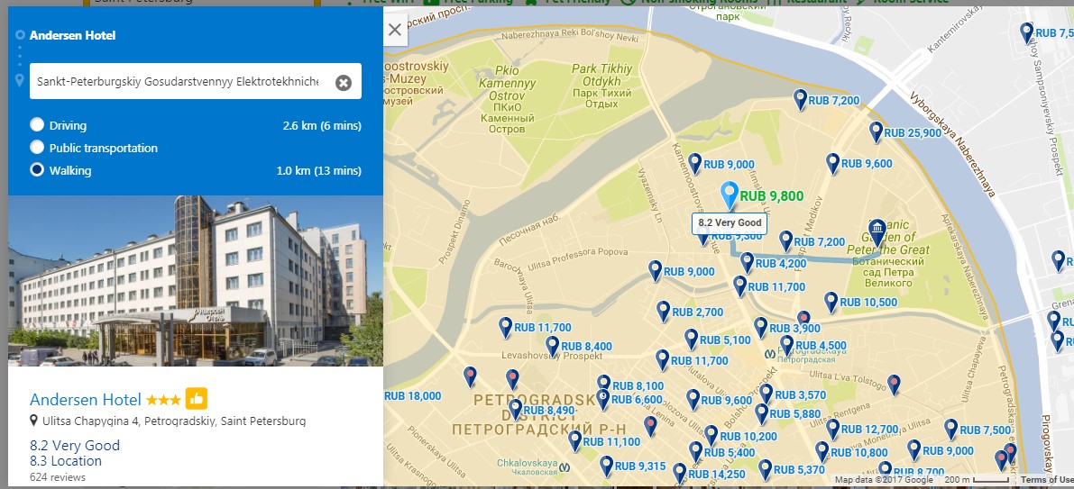Clear the destination field with X icon
This screenshot has height=489, width=1074.
point(344,83)
